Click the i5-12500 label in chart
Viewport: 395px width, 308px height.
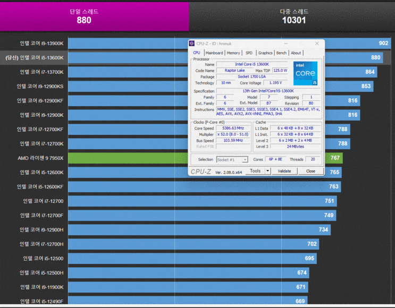[43, 259]
